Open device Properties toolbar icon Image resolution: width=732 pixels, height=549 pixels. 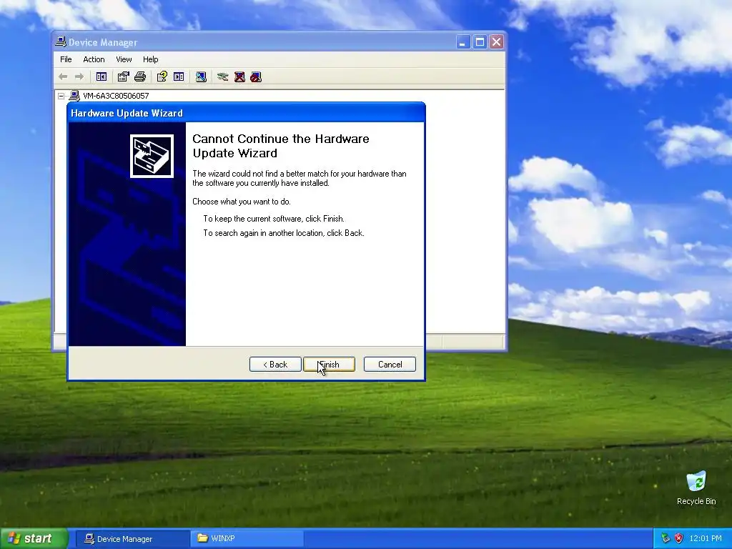(123, 76)
